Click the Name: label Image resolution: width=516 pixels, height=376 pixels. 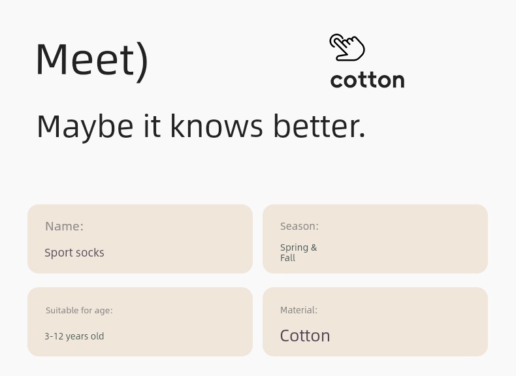coord(64,227)
